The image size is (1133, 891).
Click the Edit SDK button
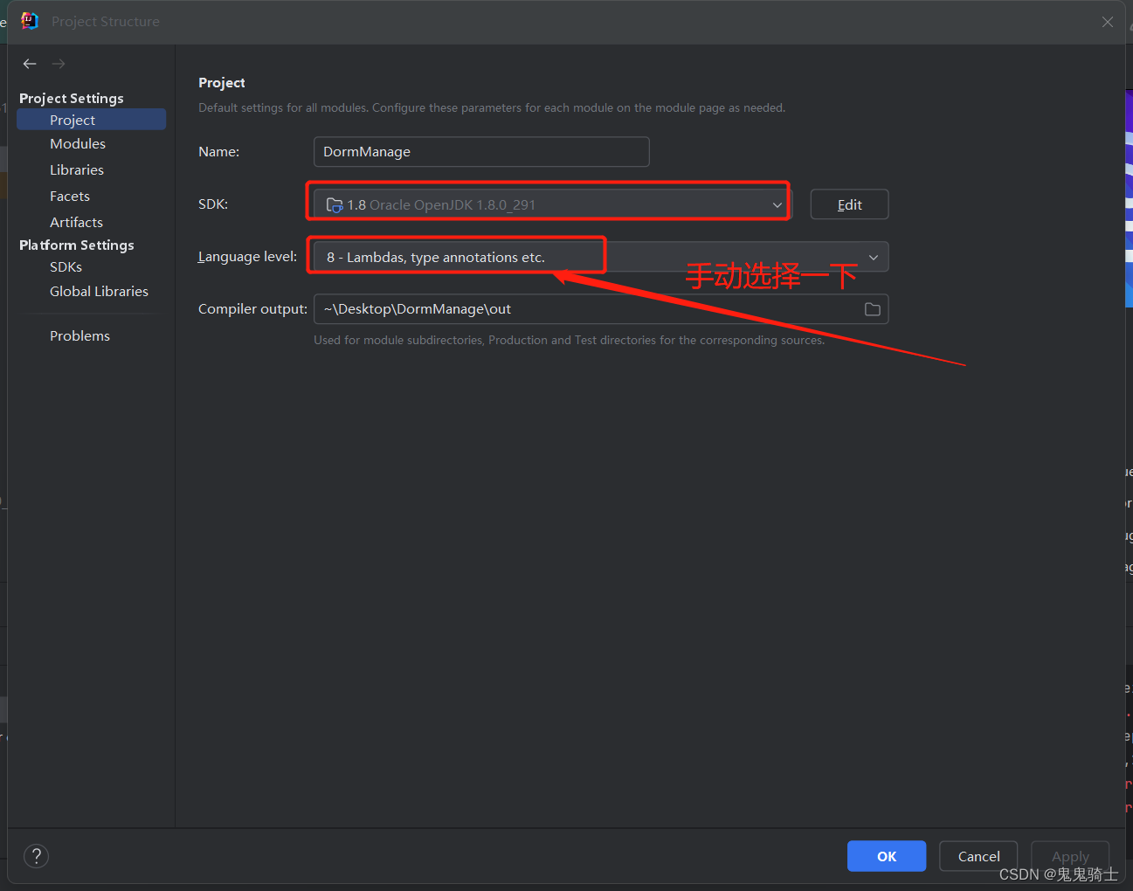point(849,204)
